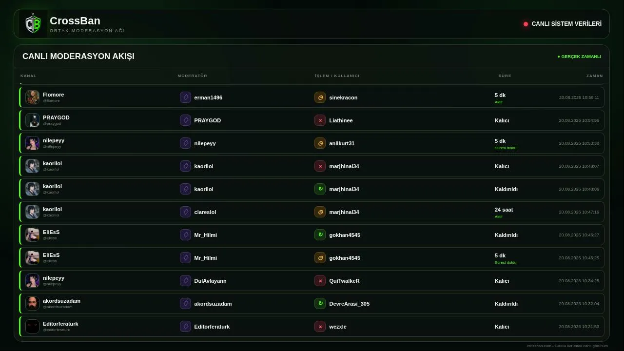Open akordsuzadam channel avatar
Viewport: 624px width, 351px height.
click(33, 304)
